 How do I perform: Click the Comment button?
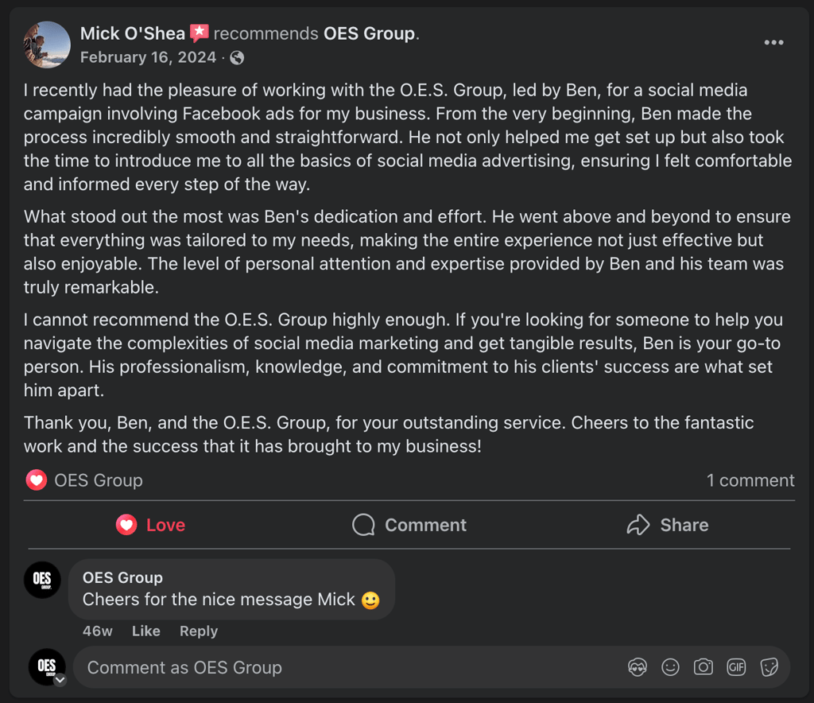(x=409, y=525)
